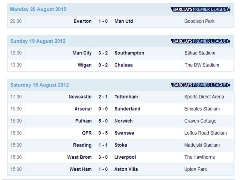
Task: Click Barclays Premier League logo for Monday 20 August
Action: (201, 9)
